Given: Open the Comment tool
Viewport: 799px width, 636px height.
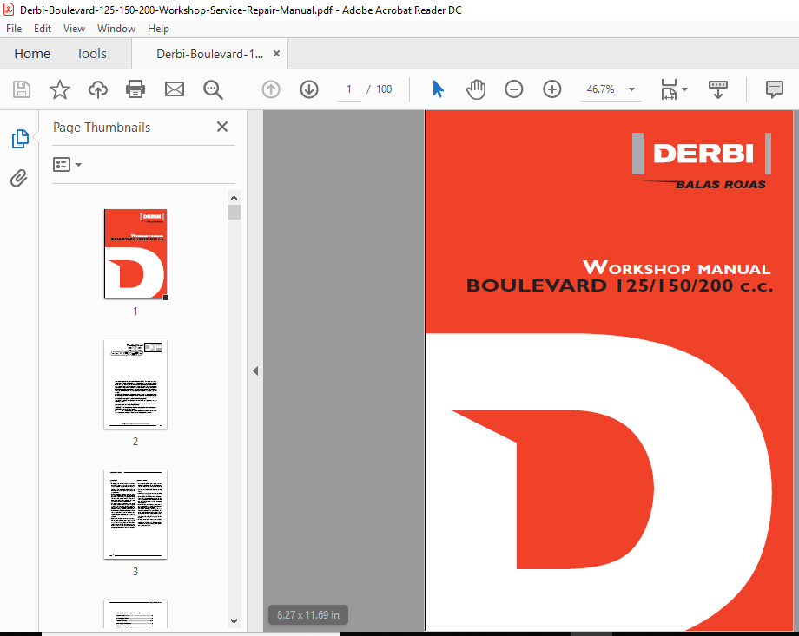Looking at the screenshot, I should tap(775, 89).
